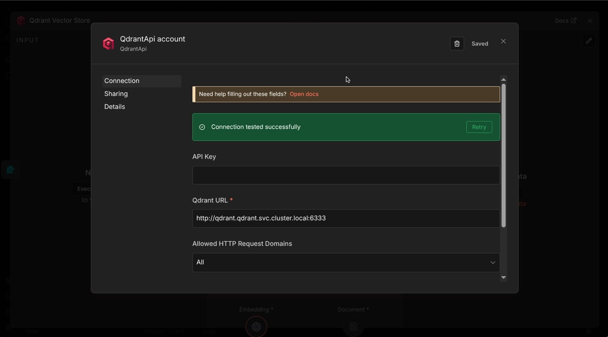Image resolution: width=608 pixels, height=337 pixels.
Task: Open the Connection tab
Action: point(142,81)
